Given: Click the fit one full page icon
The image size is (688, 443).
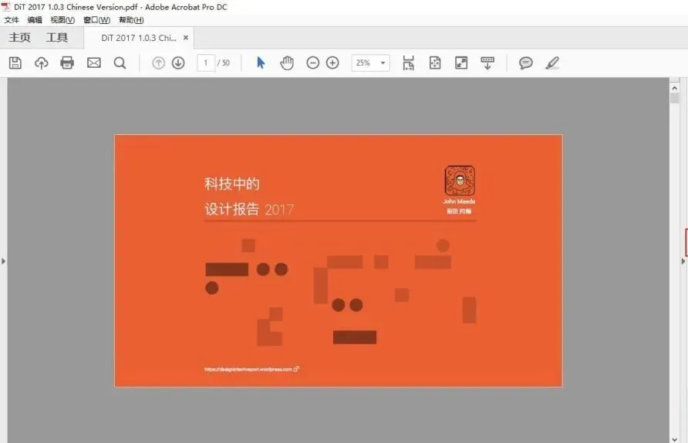Looking at the screenshot, I should coord(435,63).
